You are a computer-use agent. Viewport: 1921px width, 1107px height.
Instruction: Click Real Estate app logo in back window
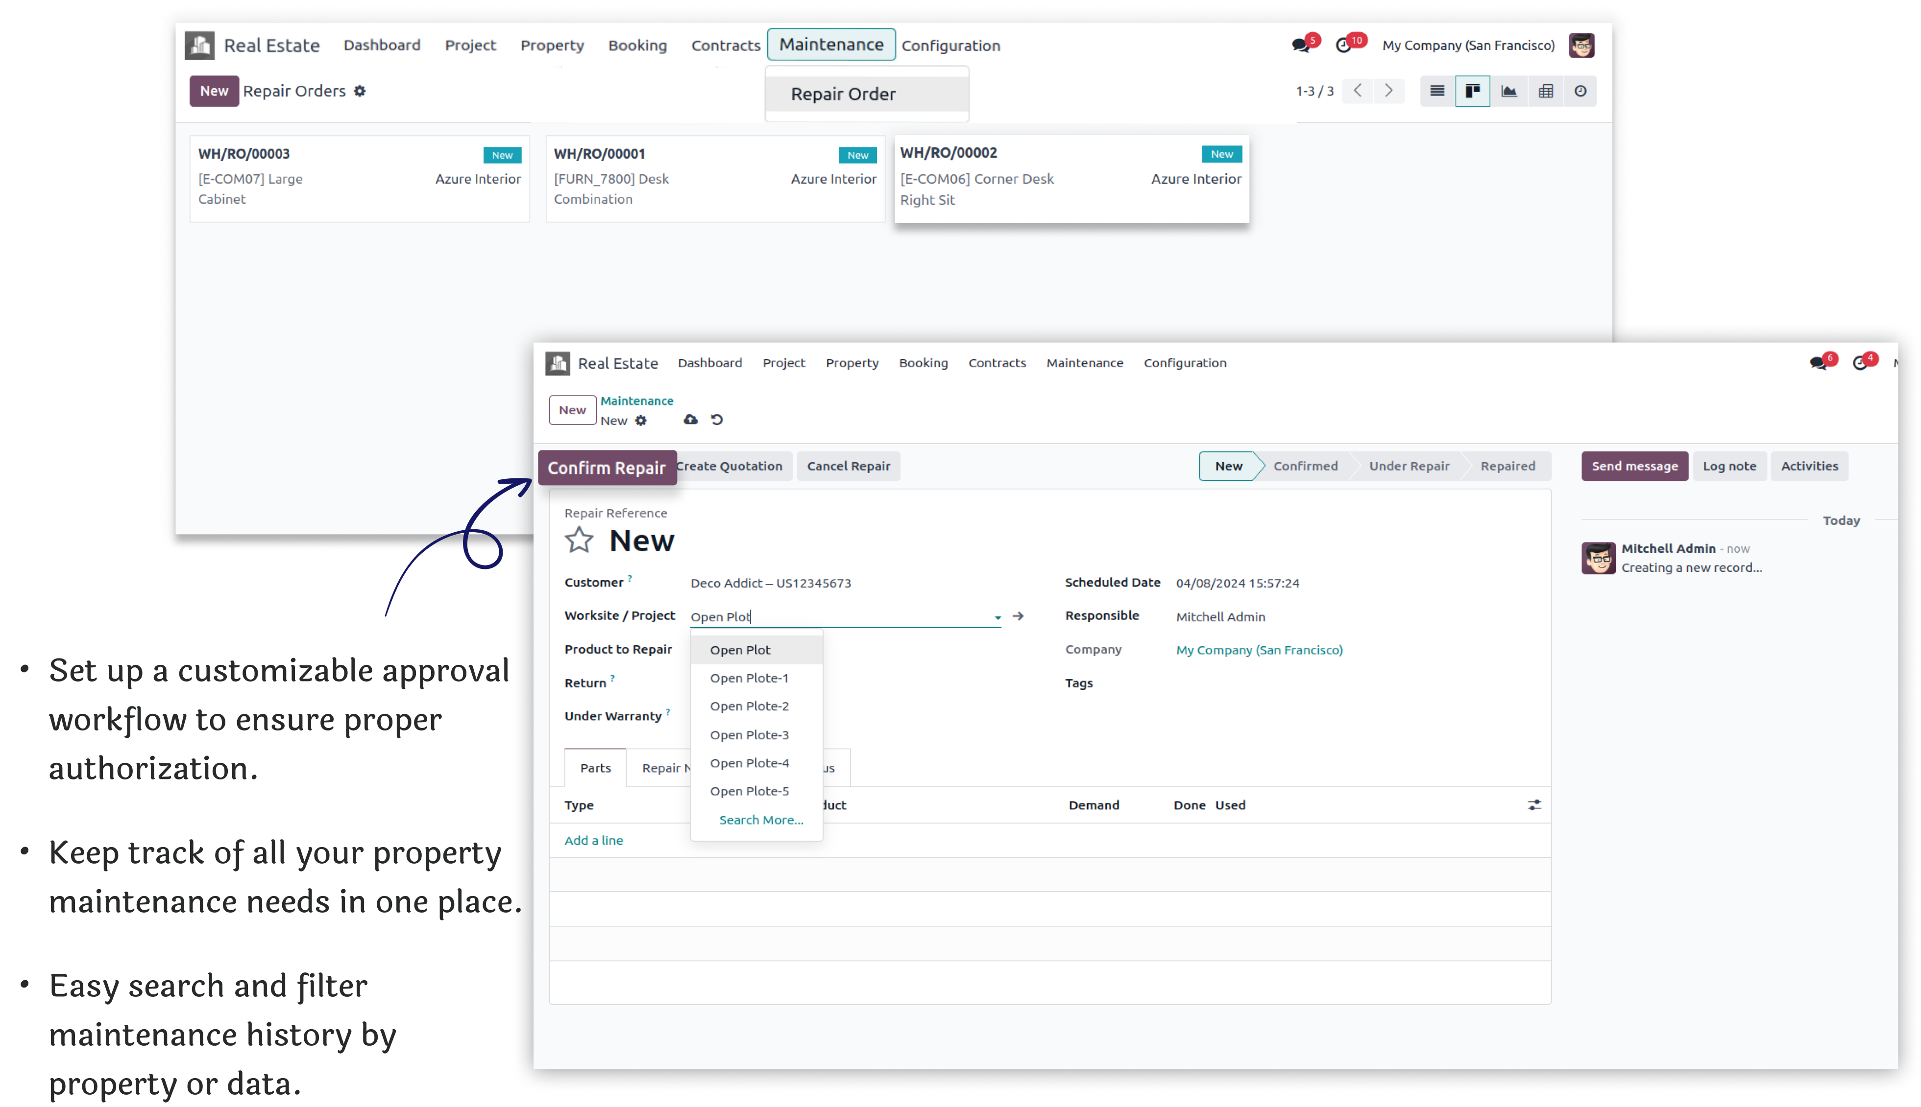[x=199, y=46]
